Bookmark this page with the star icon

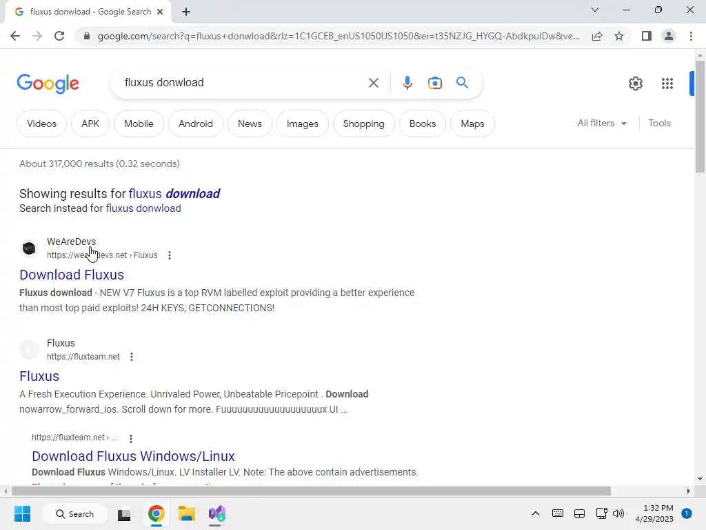(x=619, y=36)
